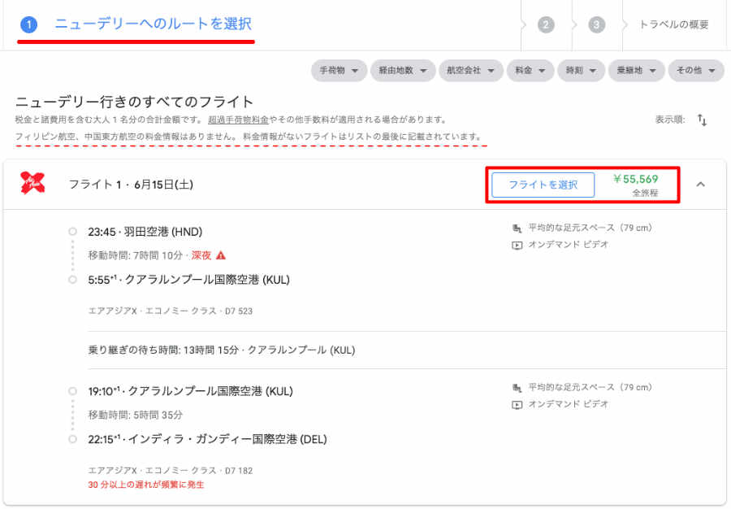Click 乗り継ぎの待ち時間 13時間 15分 layover row
Image resolution: width=731 pixels, height=509 pixels.
tap(222, 350)
